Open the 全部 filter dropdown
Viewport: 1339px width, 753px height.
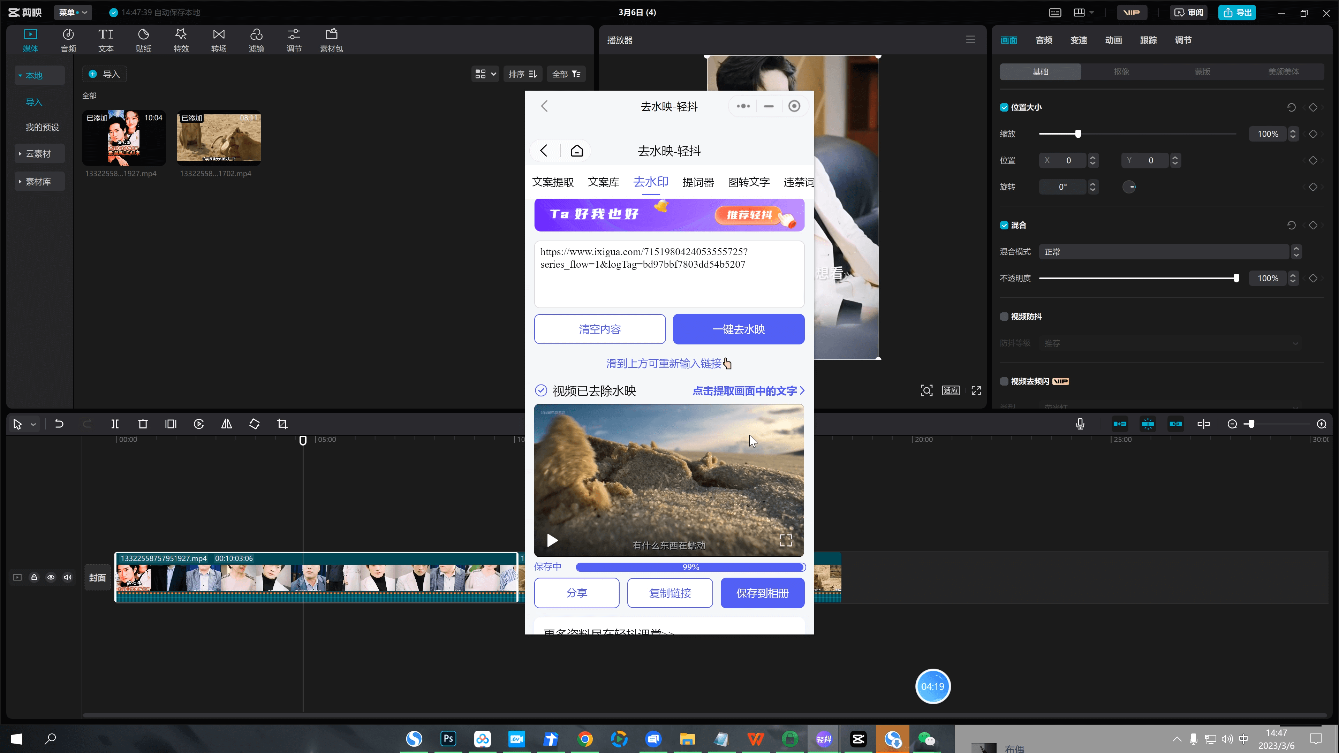pyautogui.click(x=566, y=74)
